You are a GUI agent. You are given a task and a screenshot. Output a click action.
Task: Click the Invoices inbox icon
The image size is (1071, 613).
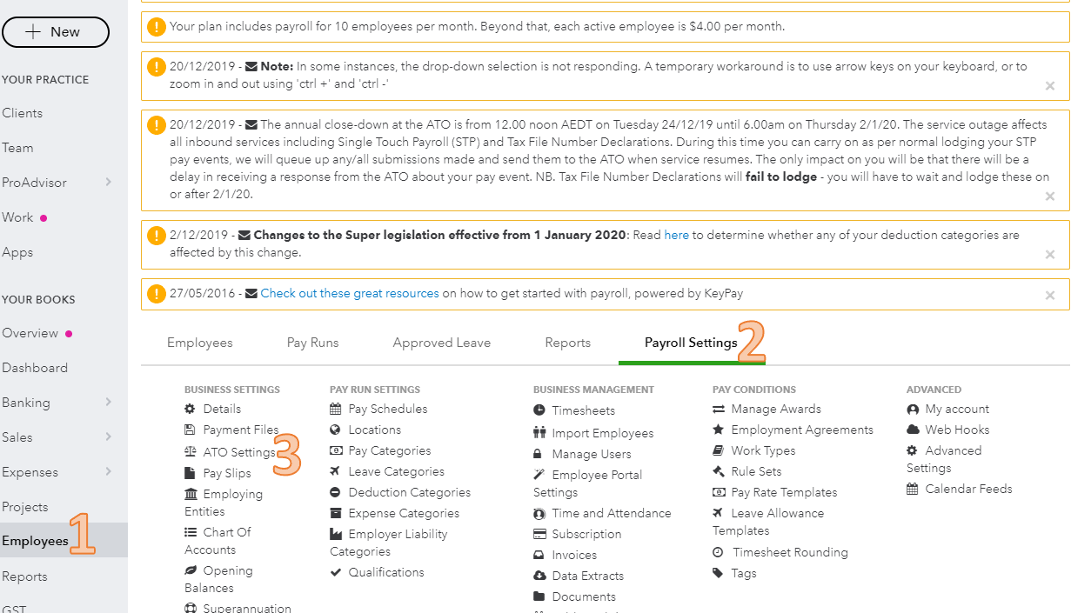(539, 555)
